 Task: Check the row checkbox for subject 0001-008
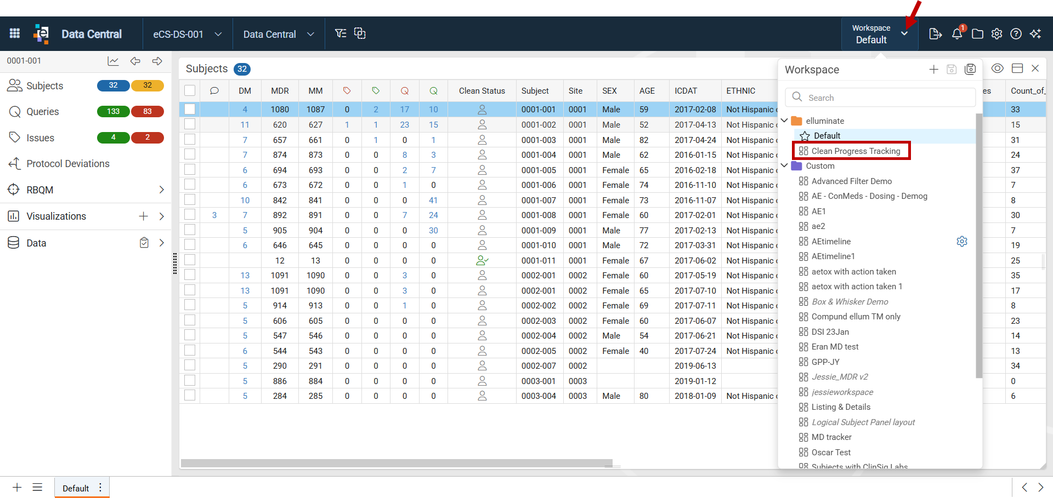tap(190, 214)
